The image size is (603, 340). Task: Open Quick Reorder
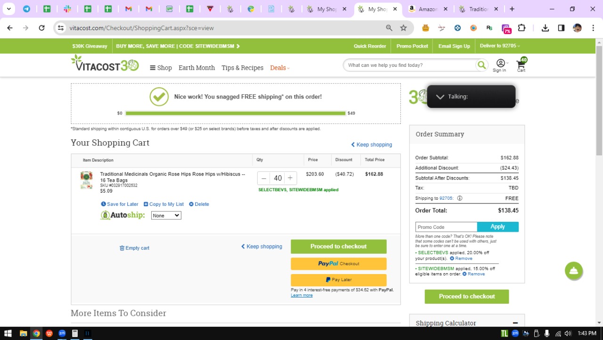coord(370,46)
